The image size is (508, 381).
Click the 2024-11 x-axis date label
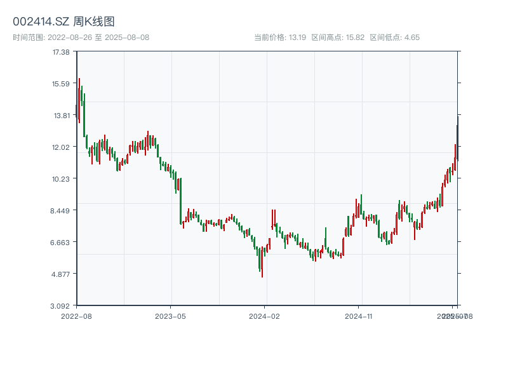pos(359,316)
